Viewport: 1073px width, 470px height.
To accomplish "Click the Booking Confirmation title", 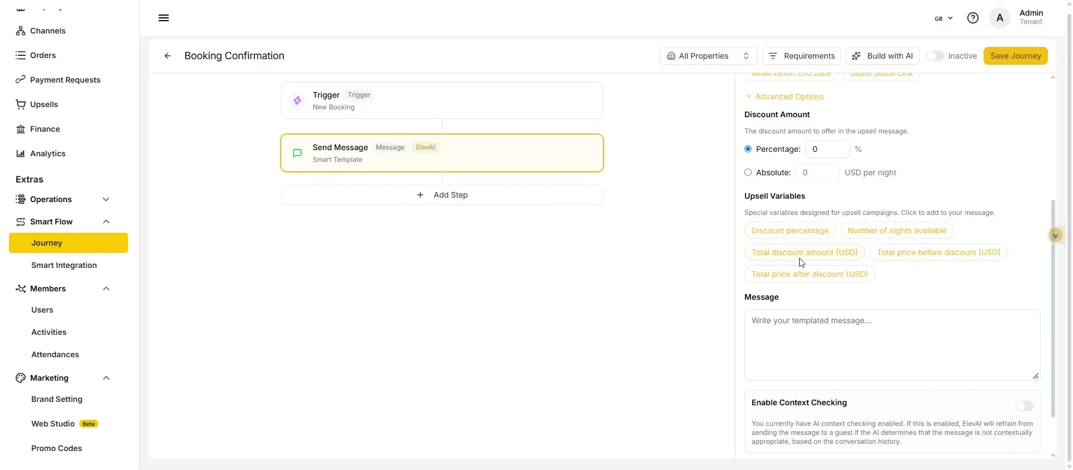I will pyautogui.click(x=234, y=56).
